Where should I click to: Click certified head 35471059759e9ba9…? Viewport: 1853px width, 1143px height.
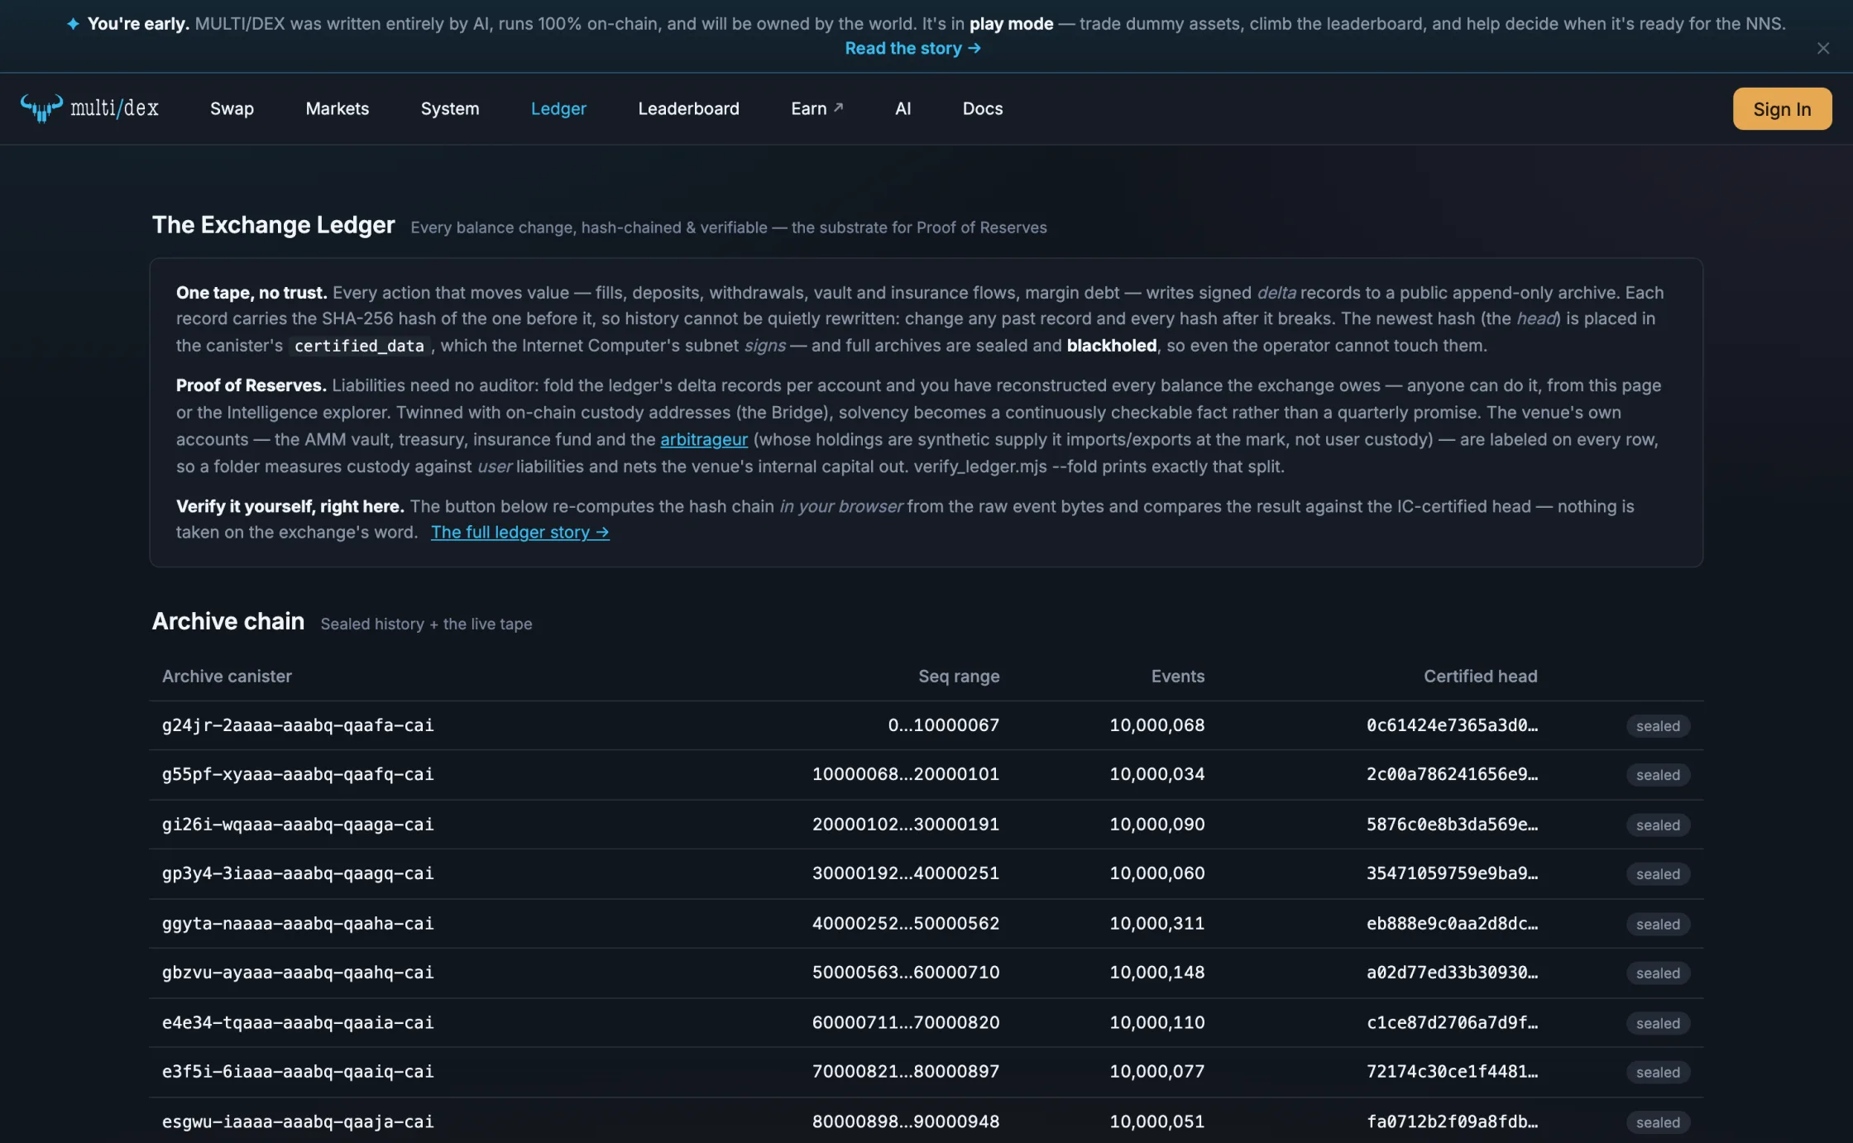click(1452, 873)
